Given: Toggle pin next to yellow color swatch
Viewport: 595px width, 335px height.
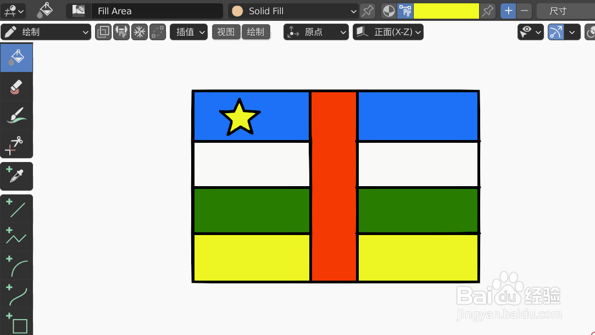Looking at the screenshot, I should coord(488,11).
